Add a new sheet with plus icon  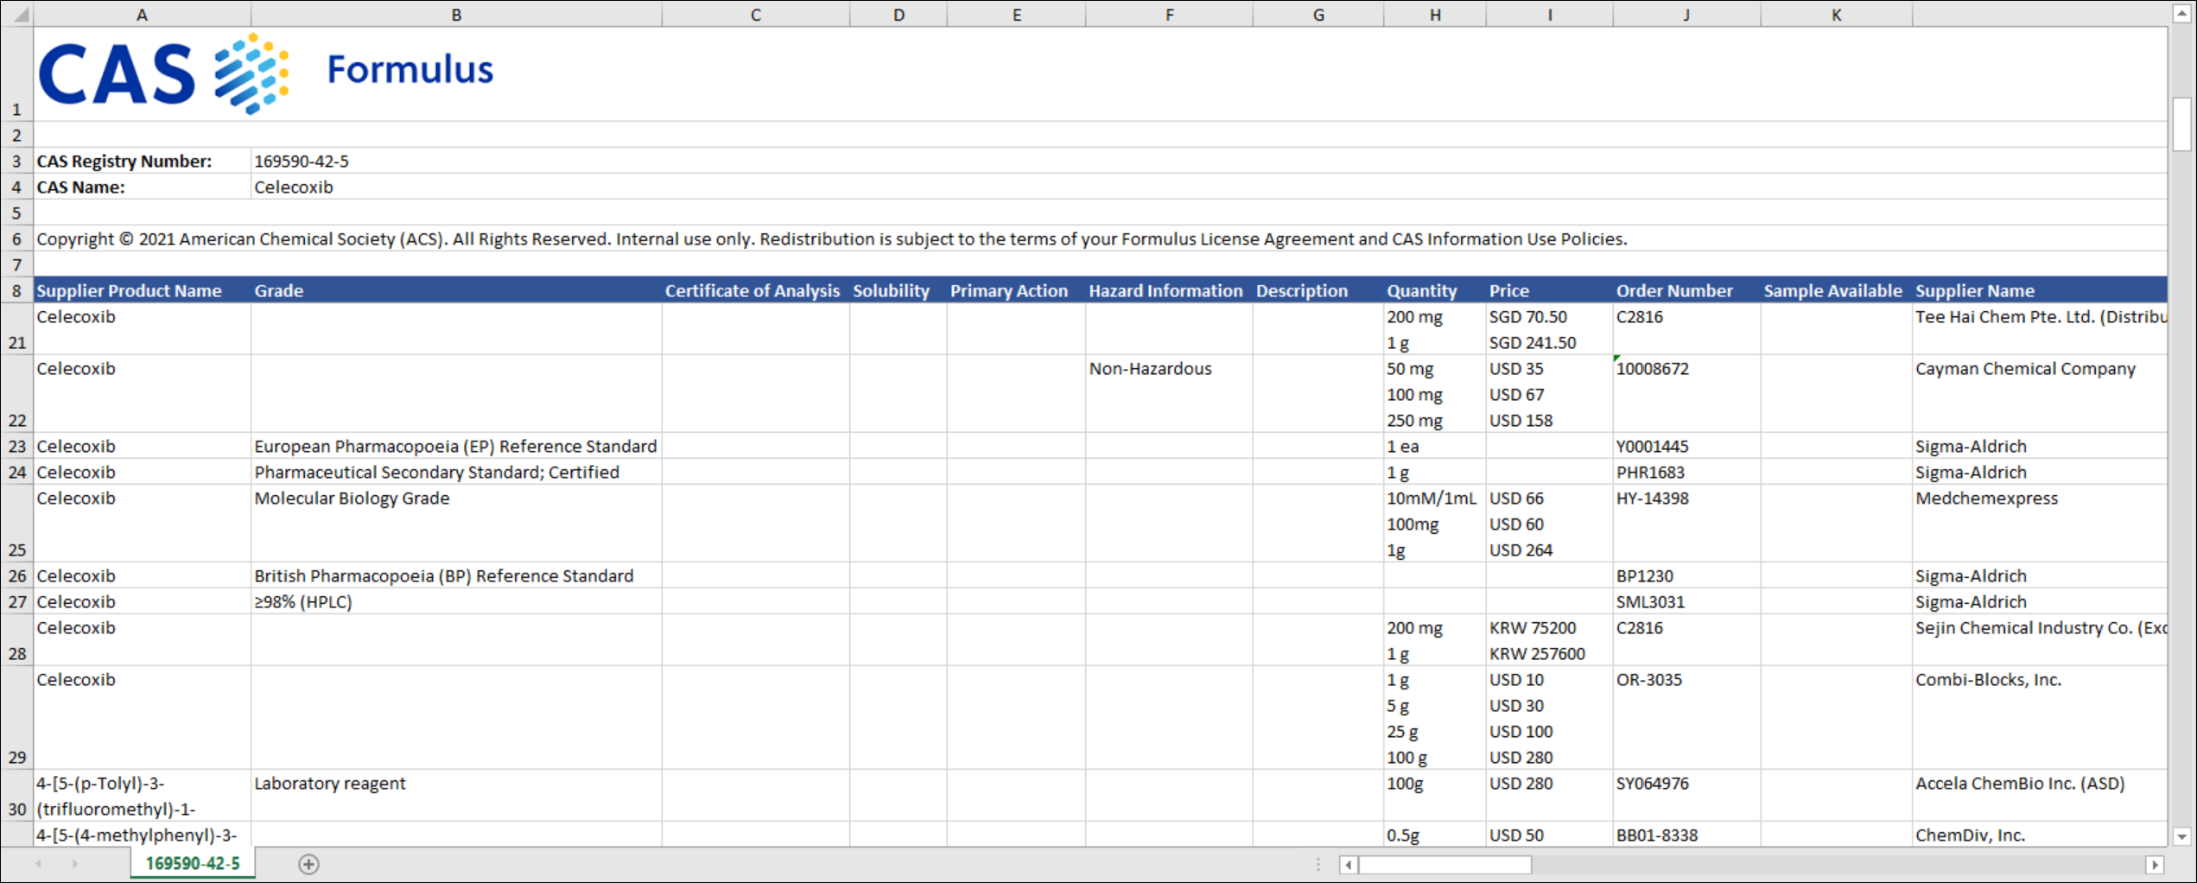point(308,863)
